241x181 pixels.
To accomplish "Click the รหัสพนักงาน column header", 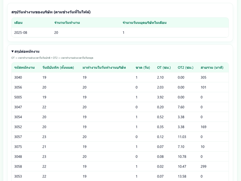I will (24, 68).
